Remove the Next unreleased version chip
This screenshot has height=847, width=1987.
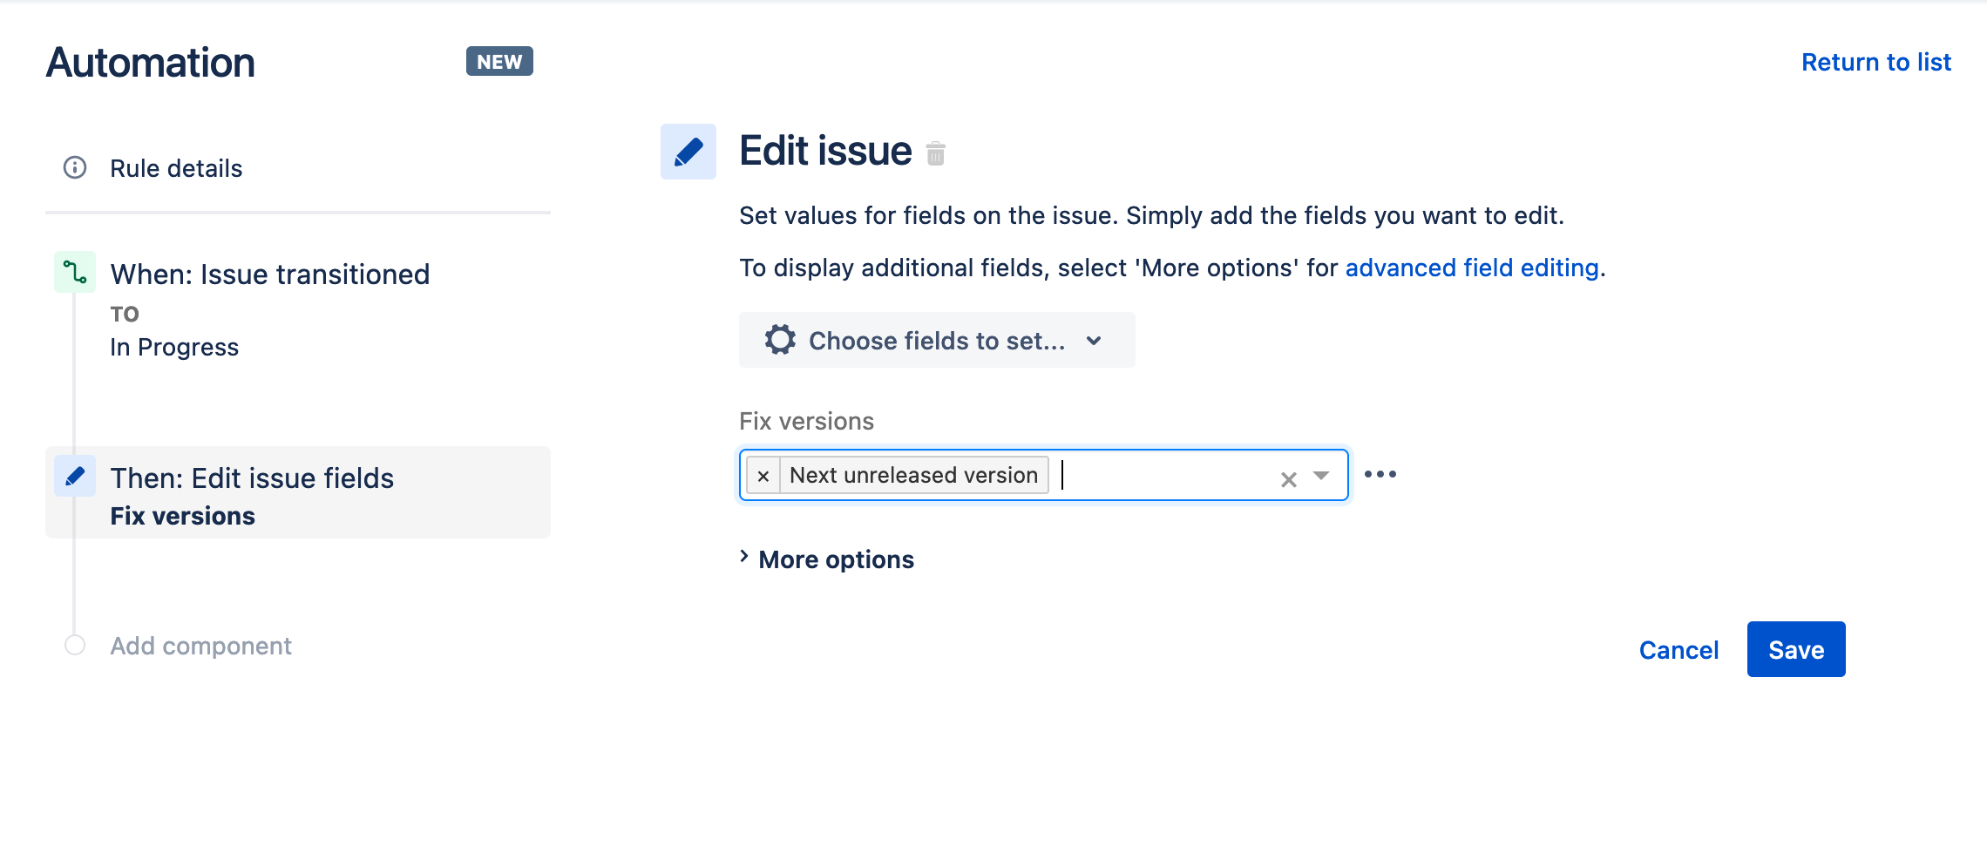point(763,475)
